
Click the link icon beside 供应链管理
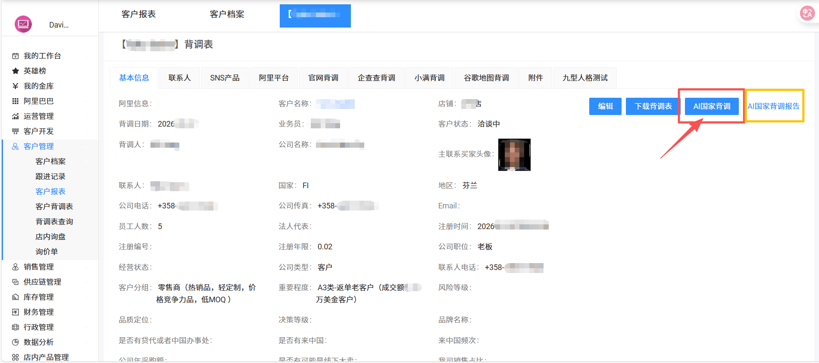16,282
